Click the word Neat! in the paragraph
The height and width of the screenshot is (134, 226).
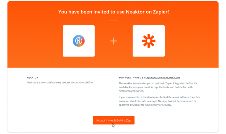tap(148, 87)
